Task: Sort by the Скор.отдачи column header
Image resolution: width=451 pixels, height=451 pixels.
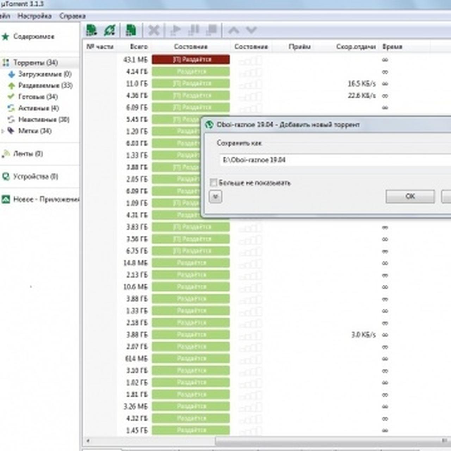Action: (356, 47)
